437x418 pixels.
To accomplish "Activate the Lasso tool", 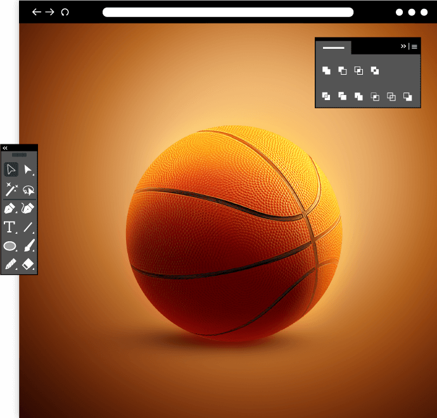I will 28,189.
